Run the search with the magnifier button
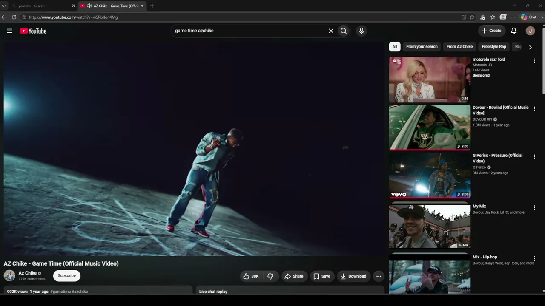The width and height of the screenshot is (545, 306). point(344,31)
